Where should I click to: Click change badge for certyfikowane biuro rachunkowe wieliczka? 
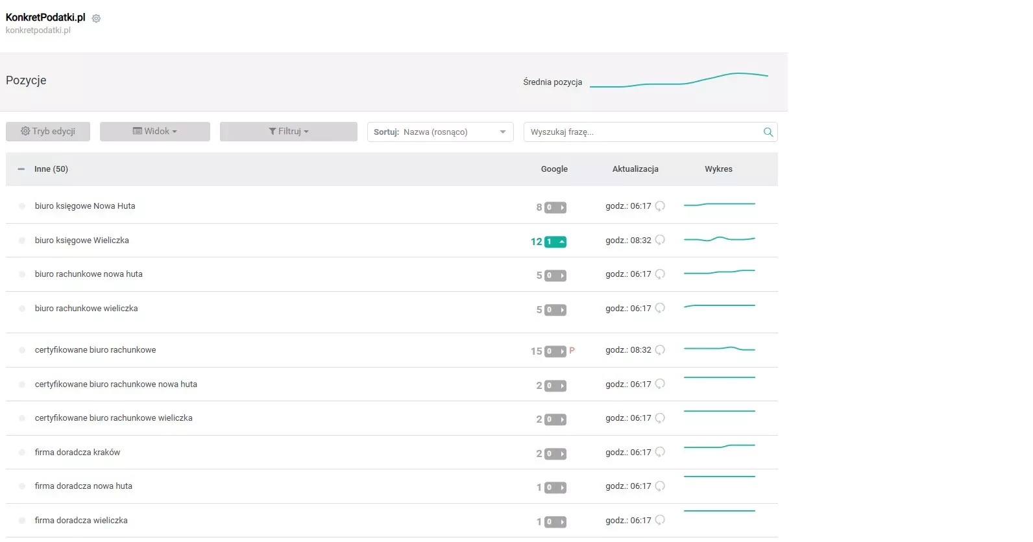click(555, 419)
